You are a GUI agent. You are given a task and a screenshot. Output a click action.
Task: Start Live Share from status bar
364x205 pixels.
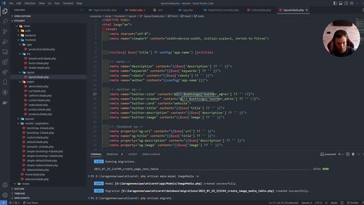pos(30,203)
